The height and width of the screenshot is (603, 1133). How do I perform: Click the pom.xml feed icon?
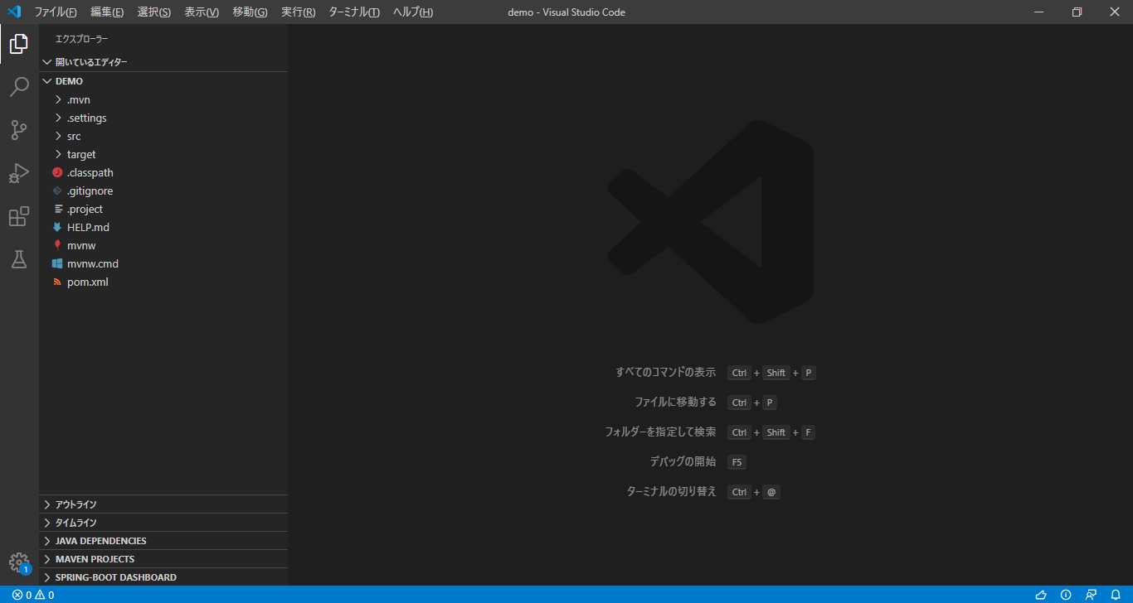pos(57,282)
